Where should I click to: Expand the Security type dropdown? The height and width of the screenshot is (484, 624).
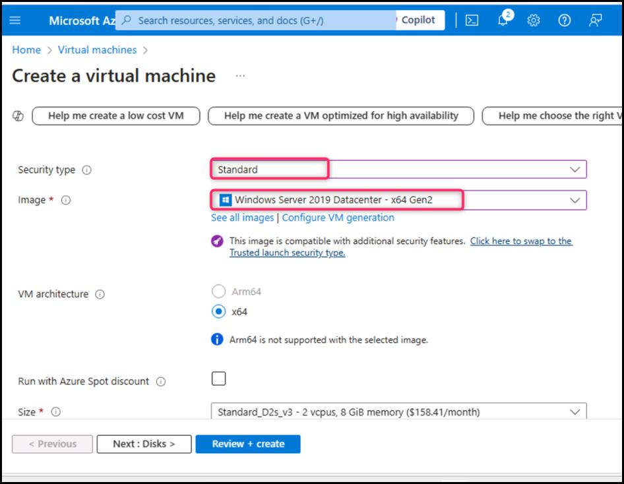[x=575, y=169]
